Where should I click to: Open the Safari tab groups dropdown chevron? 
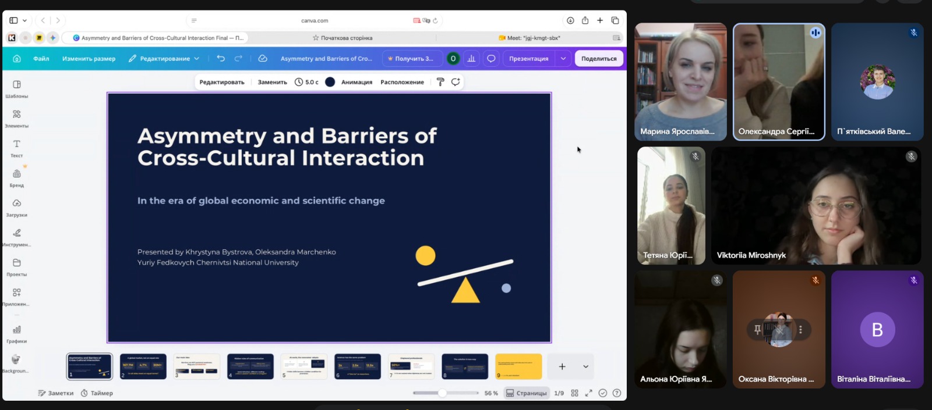coord(24,20)
